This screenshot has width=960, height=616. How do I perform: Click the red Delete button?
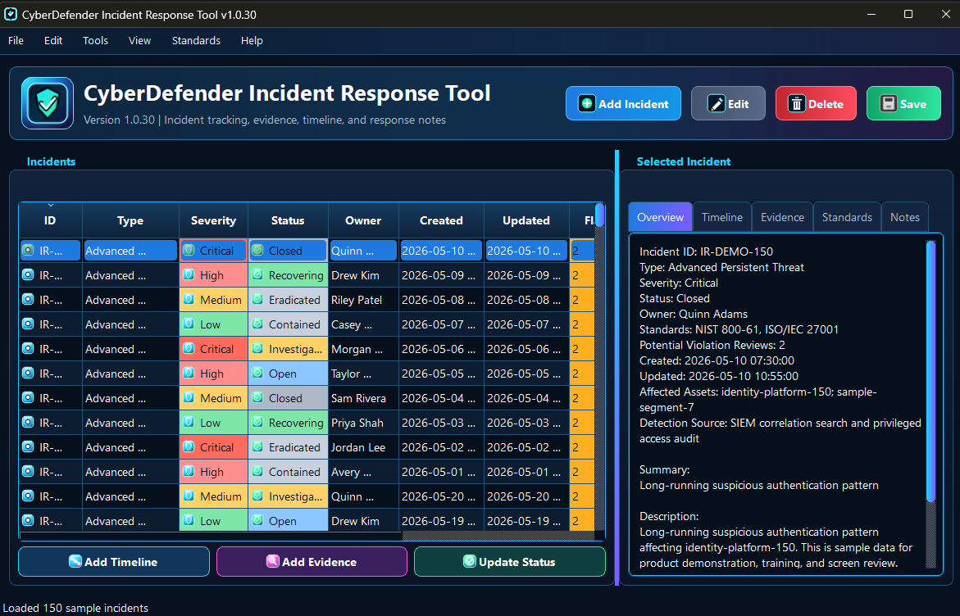(816, 103)
